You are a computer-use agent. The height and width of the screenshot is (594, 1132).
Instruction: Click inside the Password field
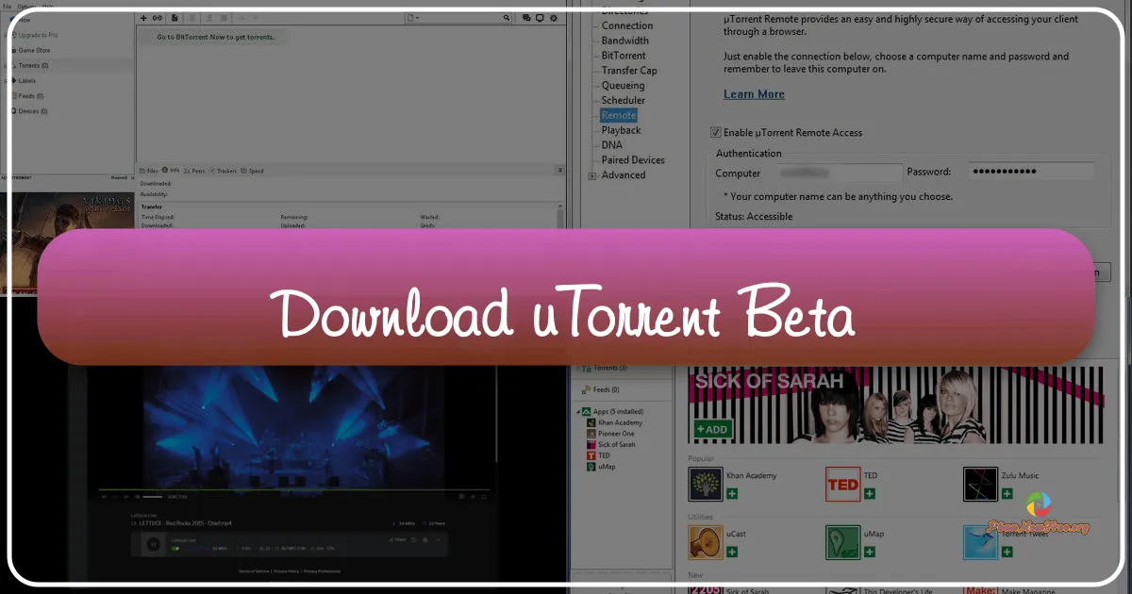click(x=1028, y=171)
